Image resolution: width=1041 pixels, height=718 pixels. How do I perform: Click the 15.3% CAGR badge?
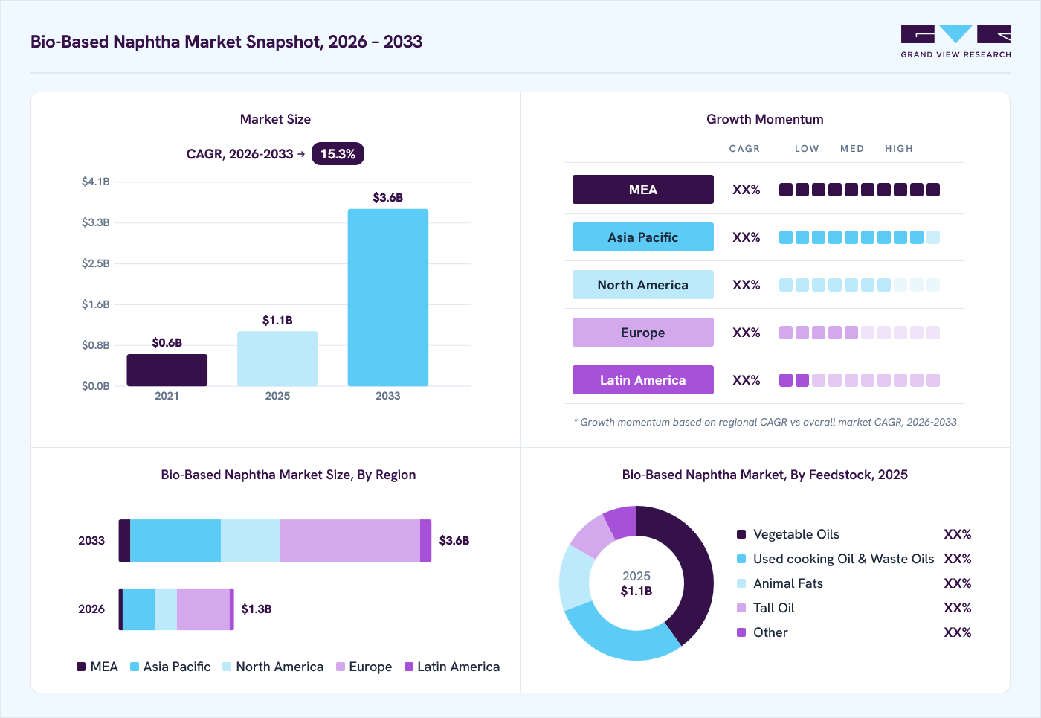click(x=338, y=154)
